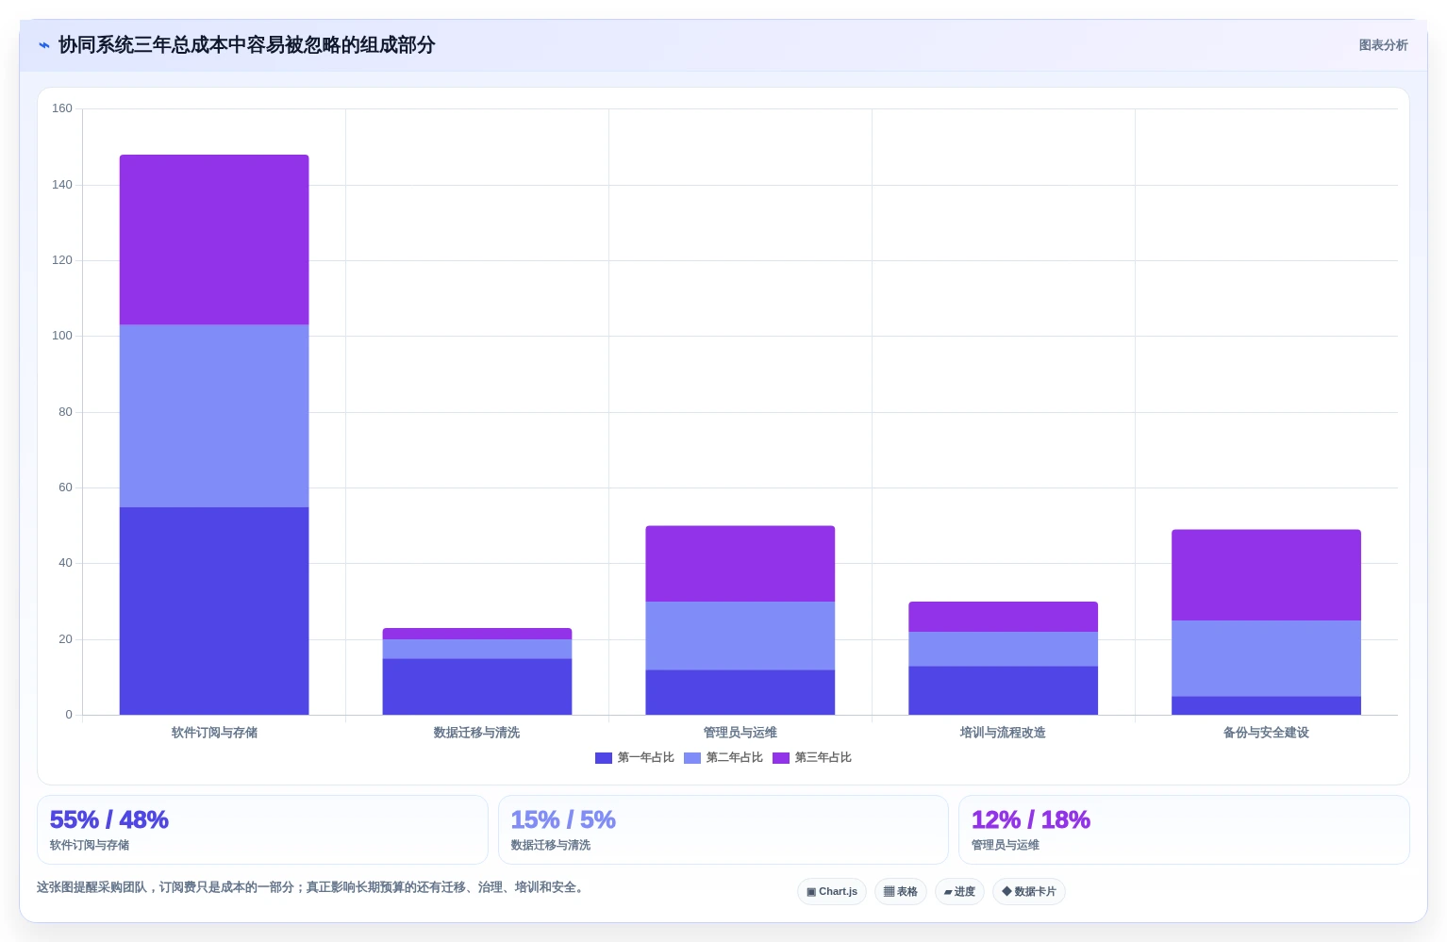Click the y-axis value 160
1447x942 pixels.
click(62, 108)
